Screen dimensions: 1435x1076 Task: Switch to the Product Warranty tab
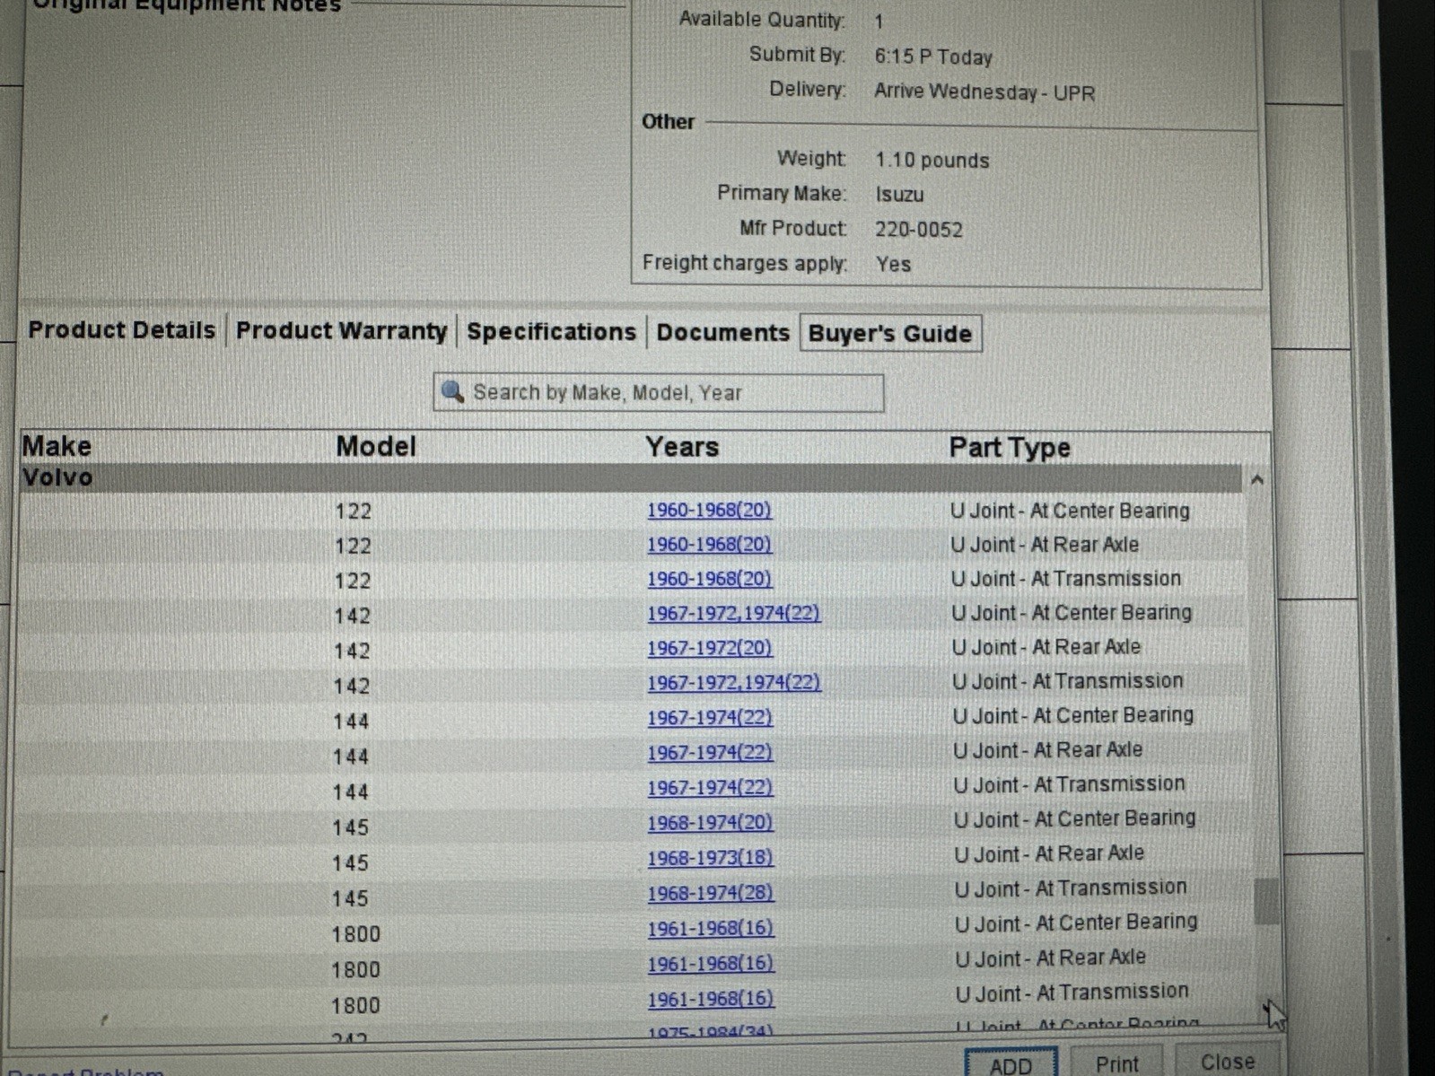pyautogui.click(x=341, y=331)
